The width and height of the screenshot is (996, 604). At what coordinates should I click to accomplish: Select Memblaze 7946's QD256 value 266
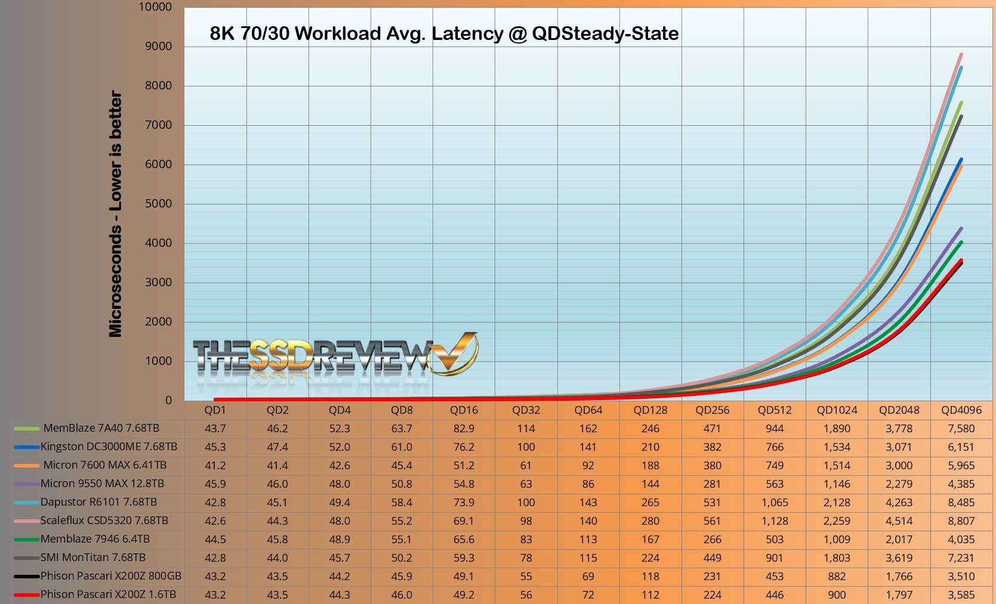click(x=713, y=540)
